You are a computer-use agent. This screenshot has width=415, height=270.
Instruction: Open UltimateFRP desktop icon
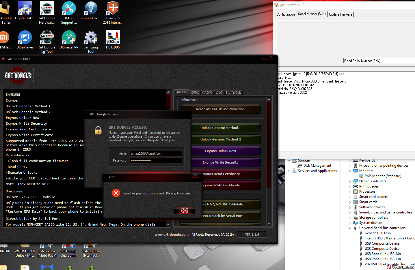(x=69, y=40)
